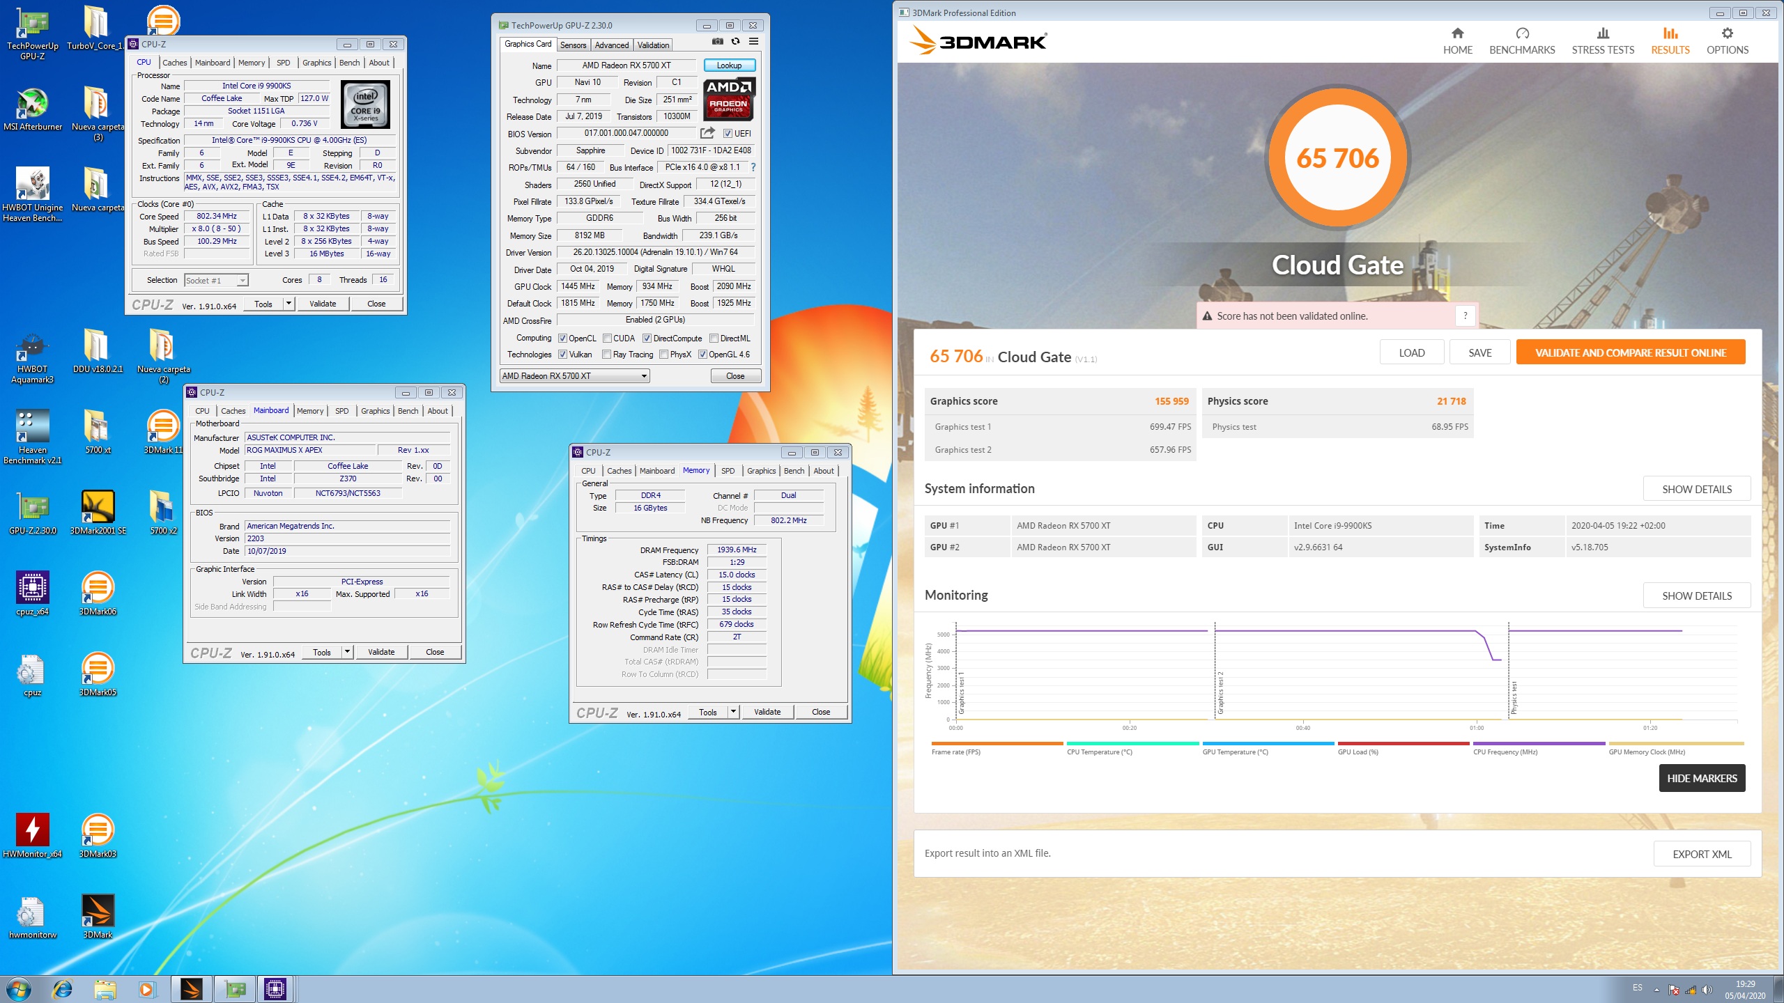Open TechPowerUp GPU-Z desktop shortcut
Viewport: 1784px width, 1003px height.
tap(32, 35)
